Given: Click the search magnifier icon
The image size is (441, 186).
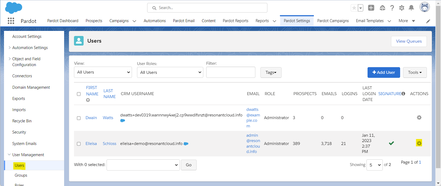Looking at the screenshot, I should point(154,8).
